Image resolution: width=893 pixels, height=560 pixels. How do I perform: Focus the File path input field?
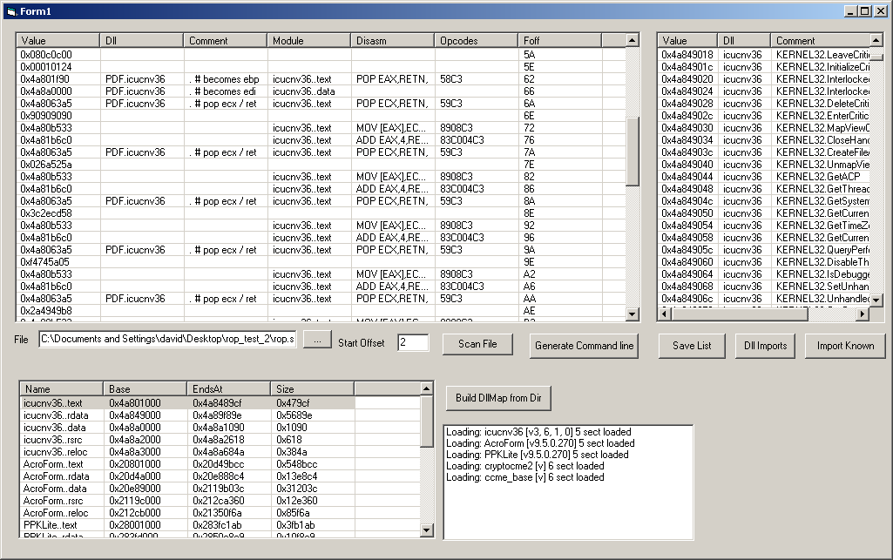(167, 339)
